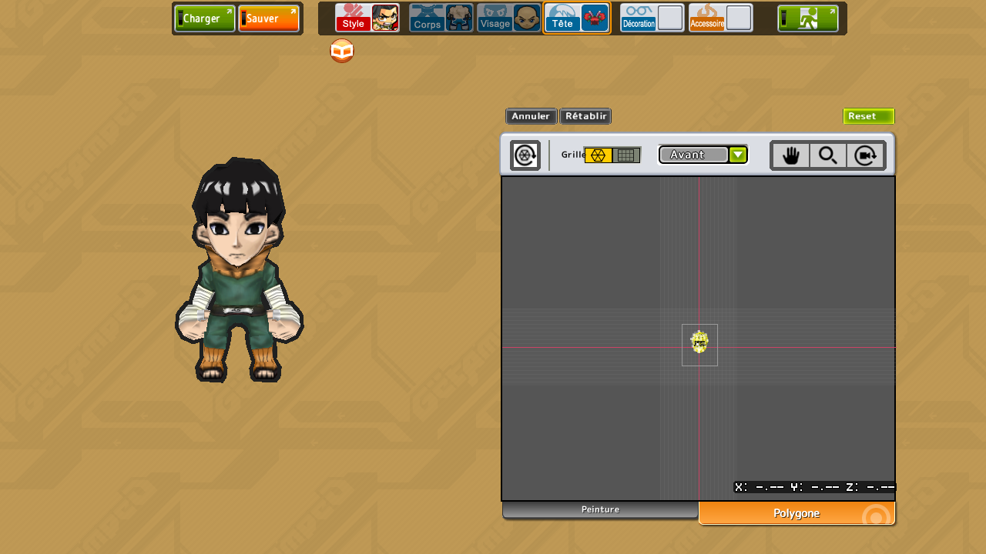Image resolution: width=986 pixels, height=554 pixels.
Task: Select the Corps body outfit thumbnail
Action: 459,18
